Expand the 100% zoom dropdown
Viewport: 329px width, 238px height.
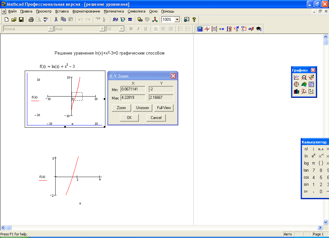(x=177, y=20)
